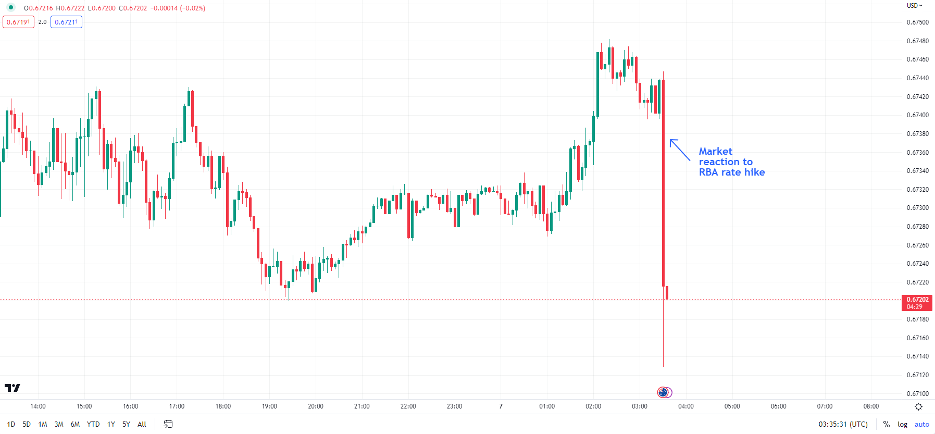Image resolution: width=935 pixels, height=434 pixels.
Task: Open the USD currency dropdown
Action: (x=914, y=6)
